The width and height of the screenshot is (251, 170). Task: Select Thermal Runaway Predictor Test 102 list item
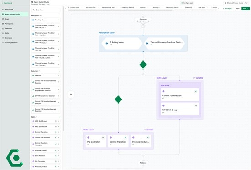point(46,49)
